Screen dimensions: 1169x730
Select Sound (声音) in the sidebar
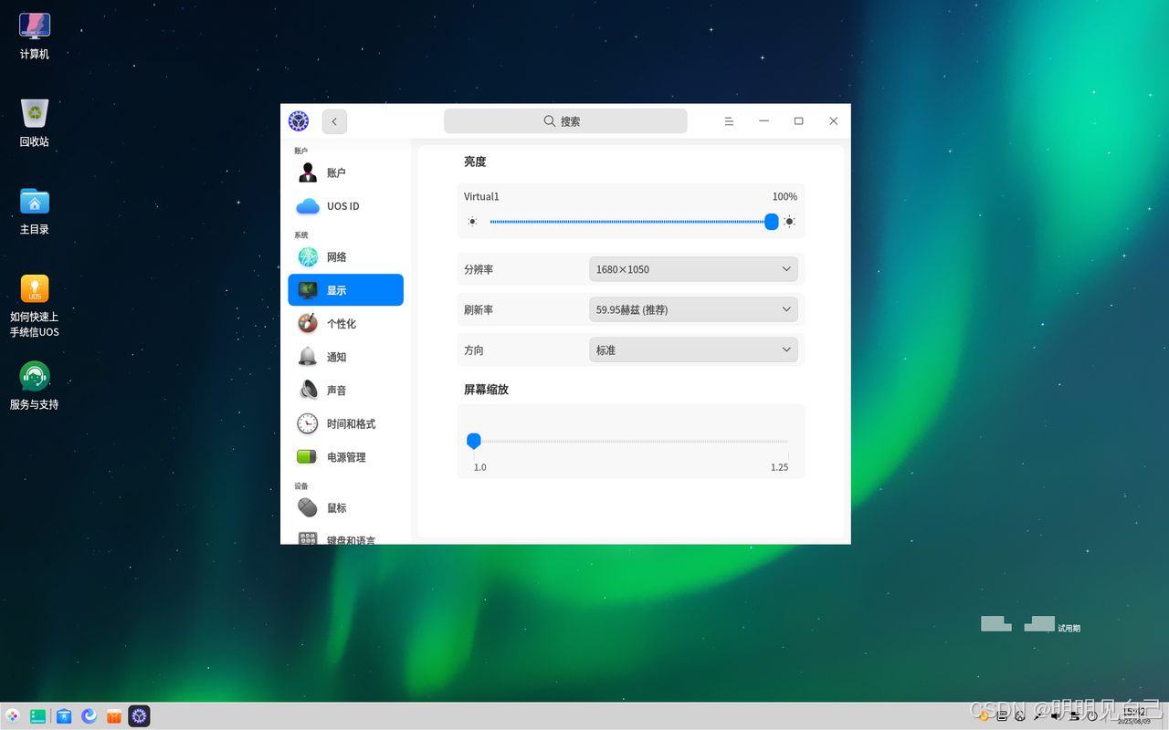pyautogui.click(x=345, y=391)
